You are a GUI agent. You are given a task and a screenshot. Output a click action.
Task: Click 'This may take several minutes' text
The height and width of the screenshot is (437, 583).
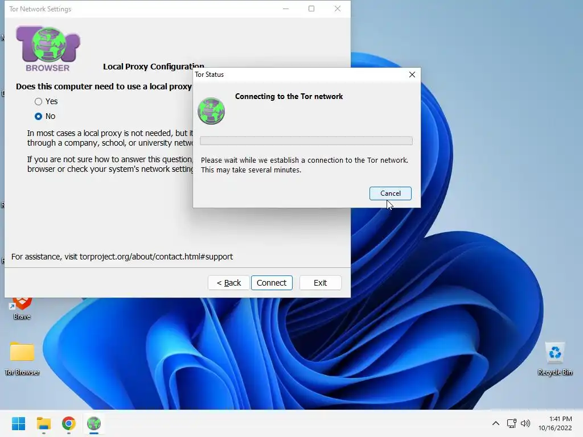(251, 170)
